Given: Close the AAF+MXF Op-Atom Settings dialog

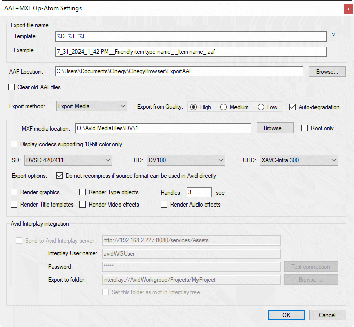Looking at the screenshot, I should point(348,9).
